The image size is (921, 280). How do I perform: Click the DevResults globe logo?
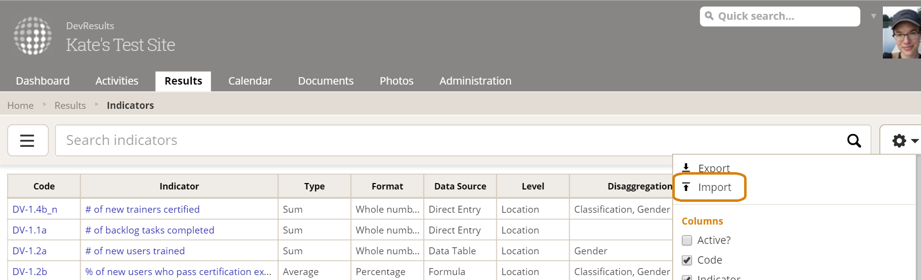(x=33, y=36)
